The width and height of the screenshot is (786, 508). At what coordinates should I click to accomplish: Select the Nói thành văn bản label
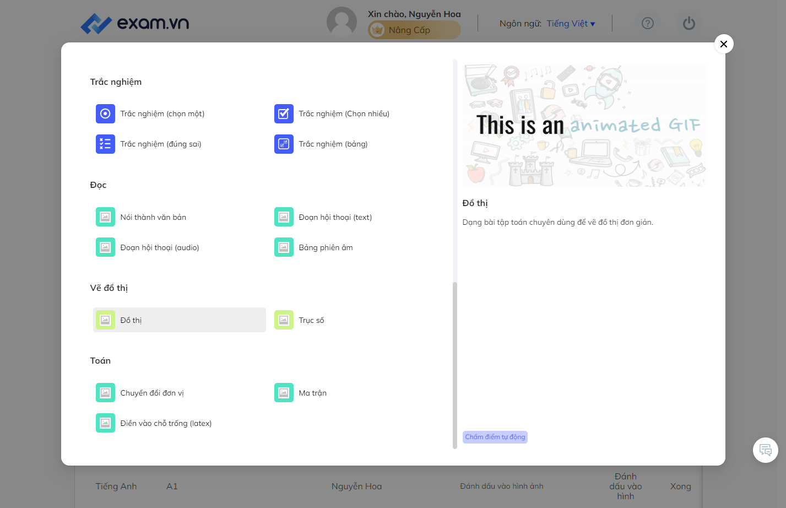point(153,217)
